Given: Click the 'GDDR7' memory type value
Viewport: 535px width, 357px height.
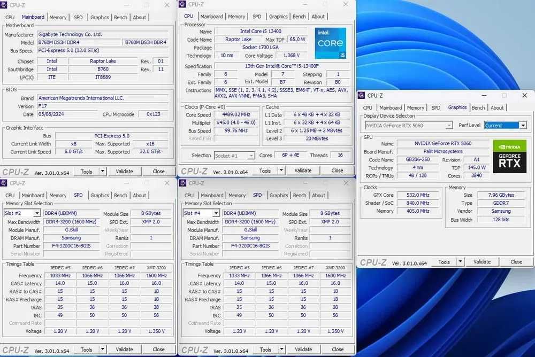Looking at the screenshot, I should (x=501, y=203).
